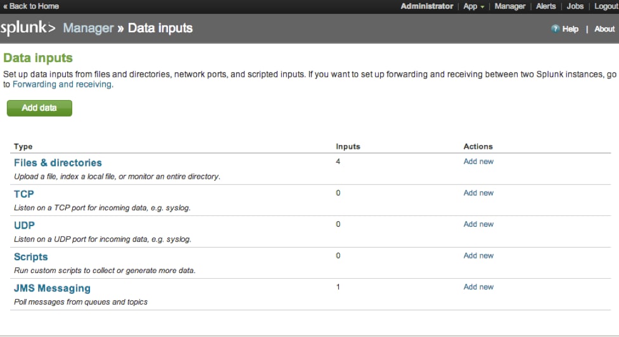
Task: Click the green Add data button
Action: [x=39, y=108]
